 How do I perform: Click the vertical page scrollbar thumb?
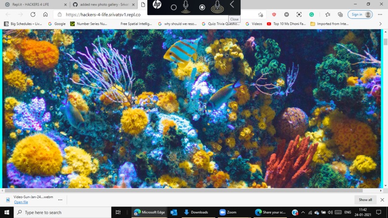[386, 41]
